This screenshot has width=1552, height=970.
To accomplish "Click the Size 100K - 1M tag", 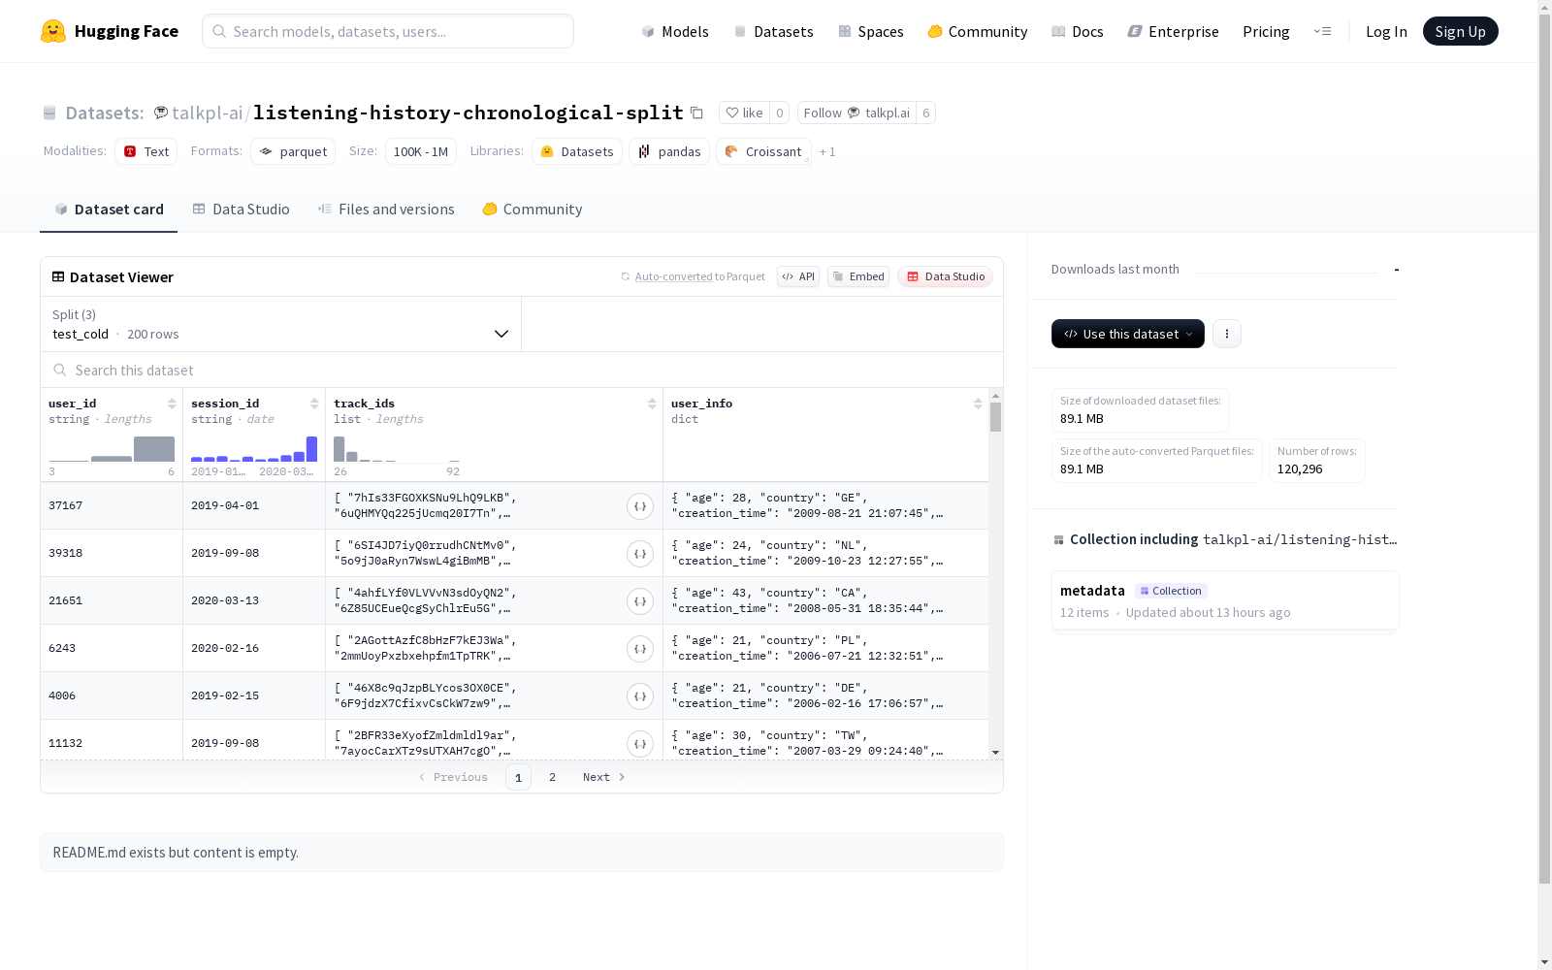I will (x=421, y=151).
